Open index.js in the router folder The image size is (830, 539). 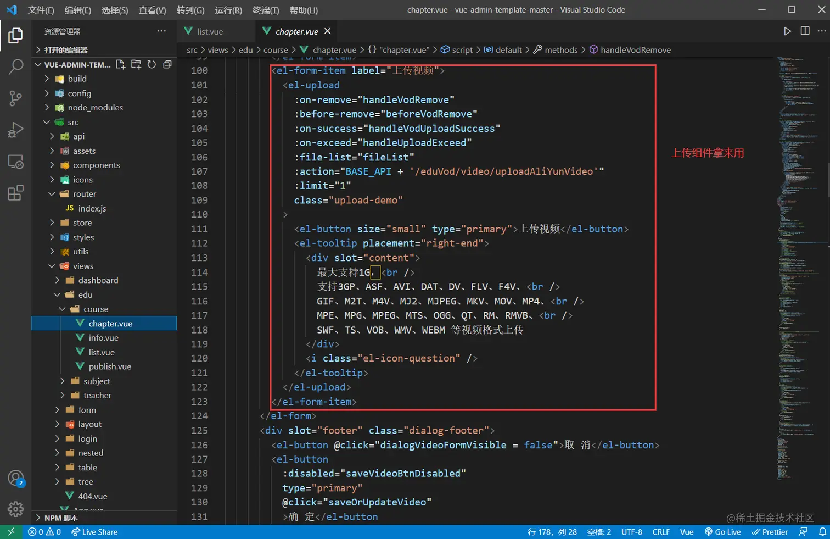pyautogui.click(x=104, y=208)
